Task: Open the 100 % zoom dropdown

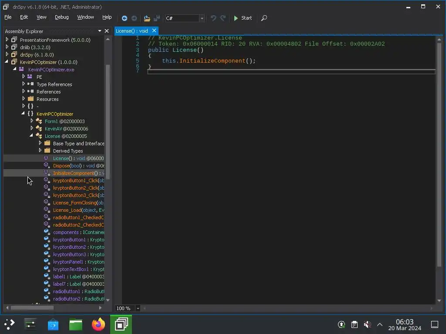Action: (138, 308)
